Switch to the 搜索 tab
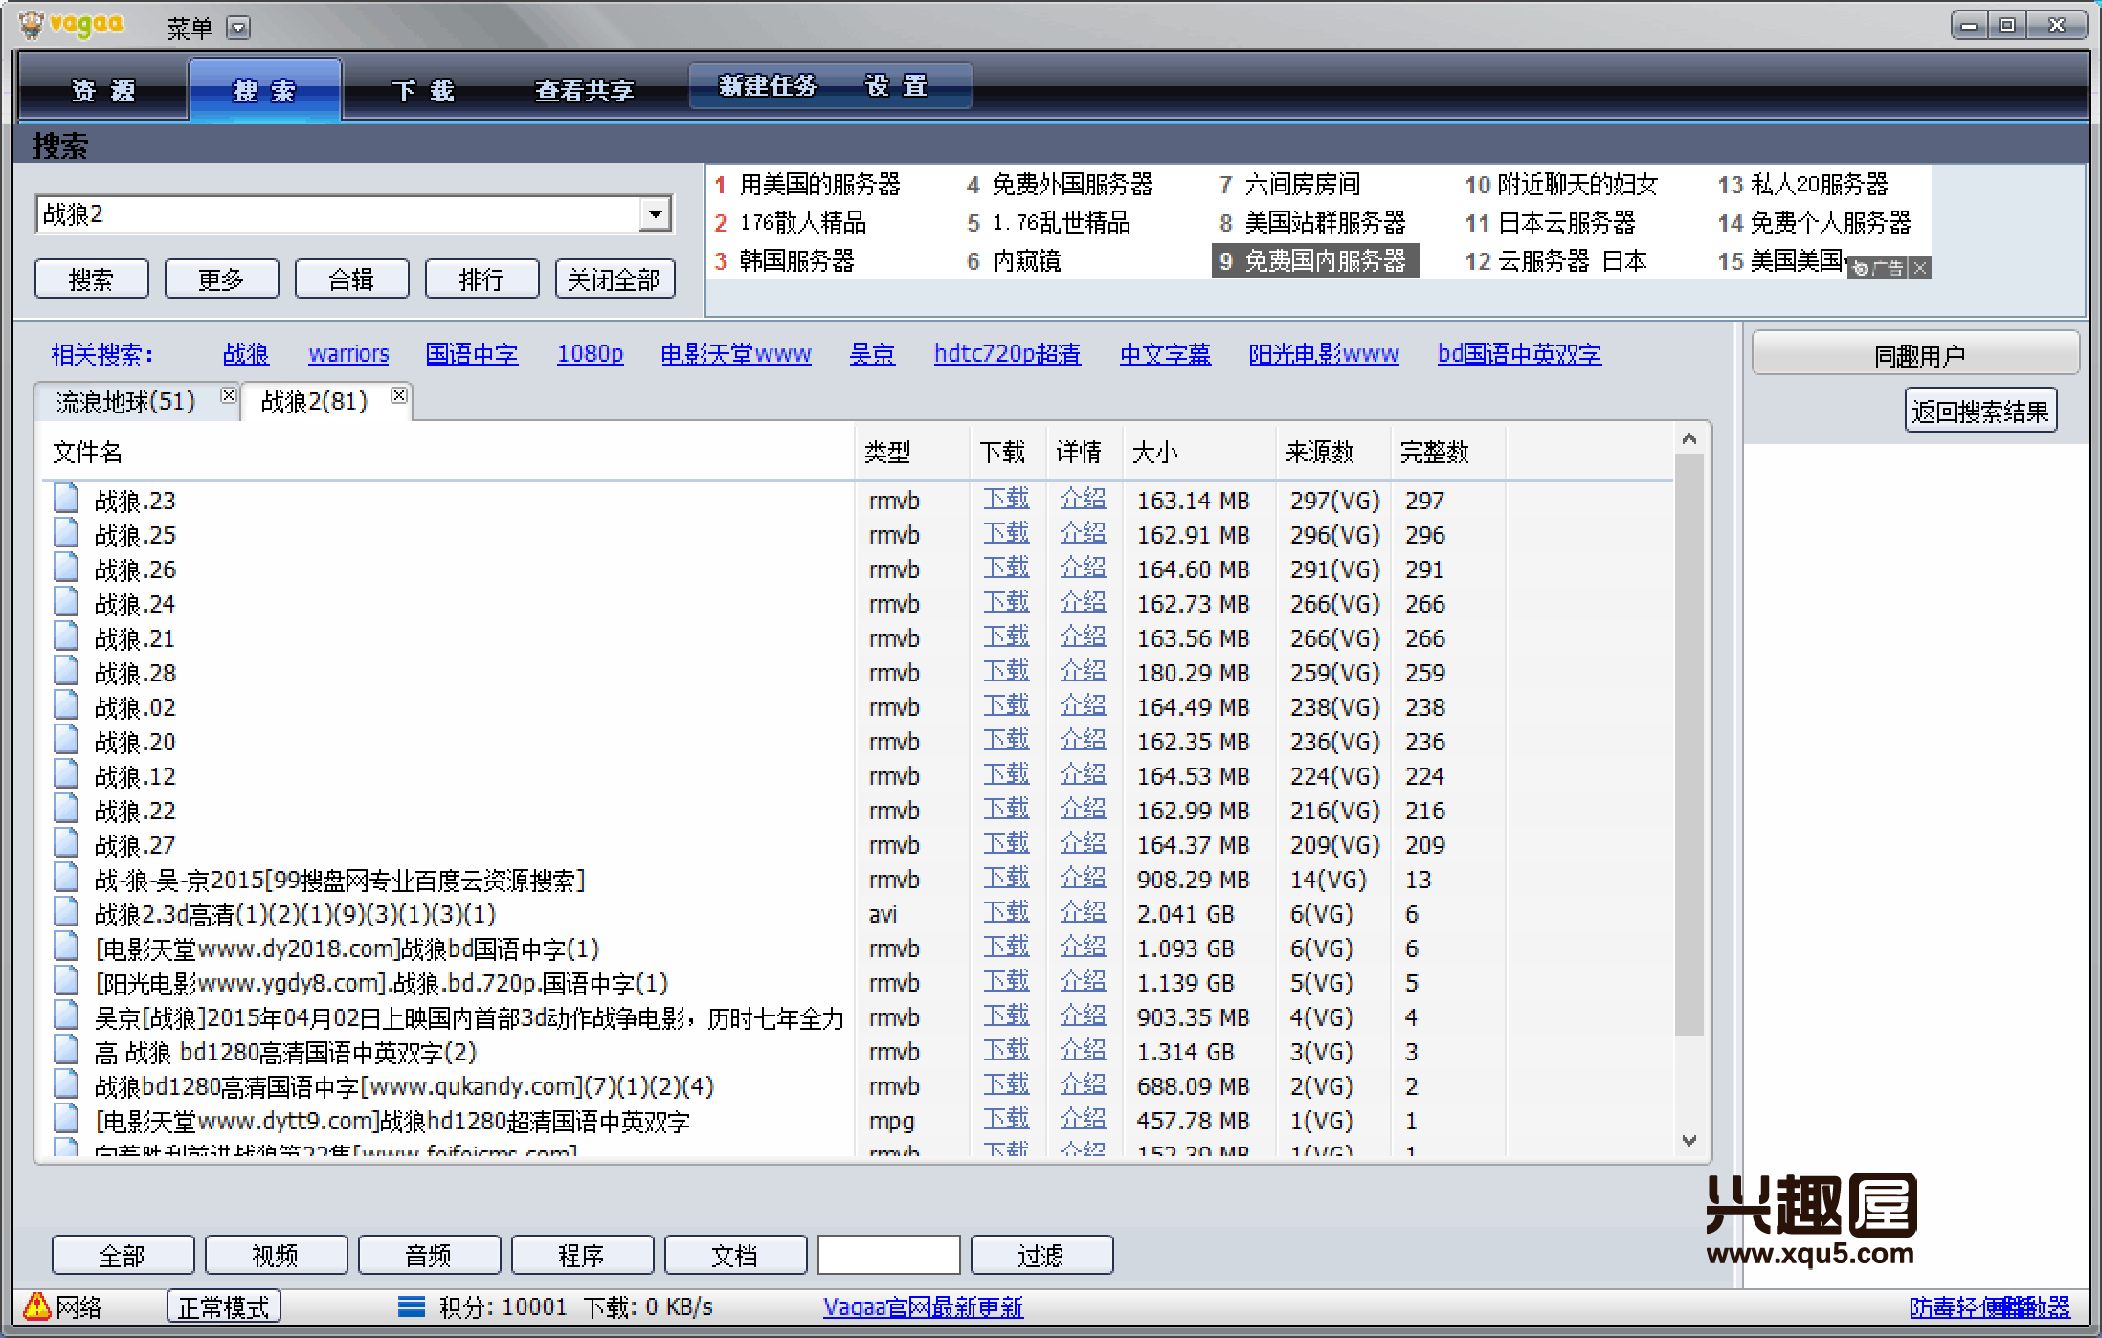The width and height of the screenshot is (2102, 1338). 264,90
